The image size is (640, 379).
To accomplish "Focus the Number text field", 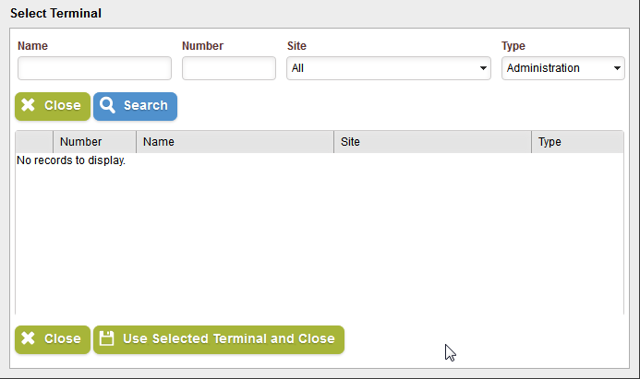I will [x=228, y=68].
